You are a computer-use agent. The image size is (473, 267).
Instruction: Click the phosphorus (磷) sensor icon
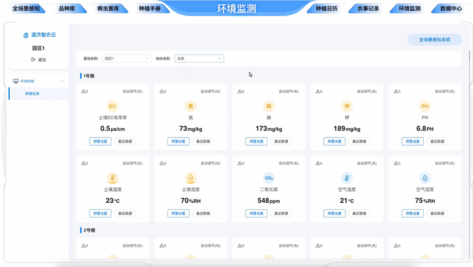[269, 106]
